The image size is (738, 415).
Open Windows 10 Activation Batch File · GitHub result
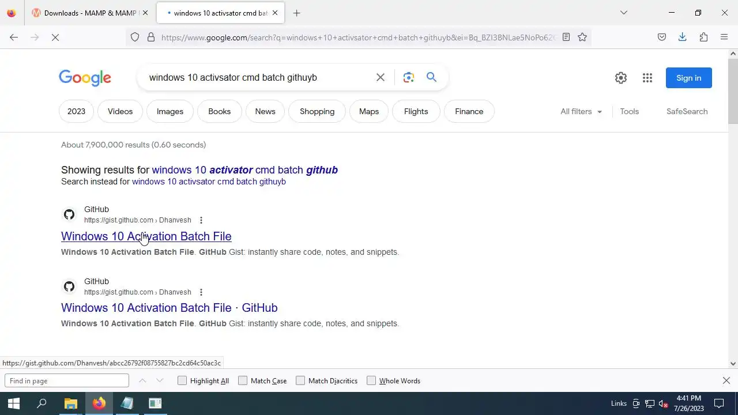[170, 308]
